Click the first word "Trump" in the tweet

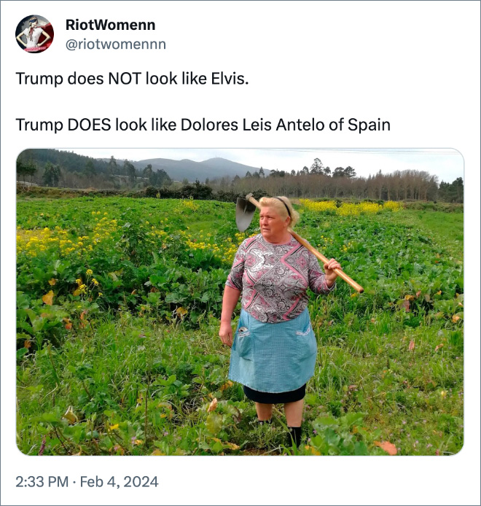[39, 78]
